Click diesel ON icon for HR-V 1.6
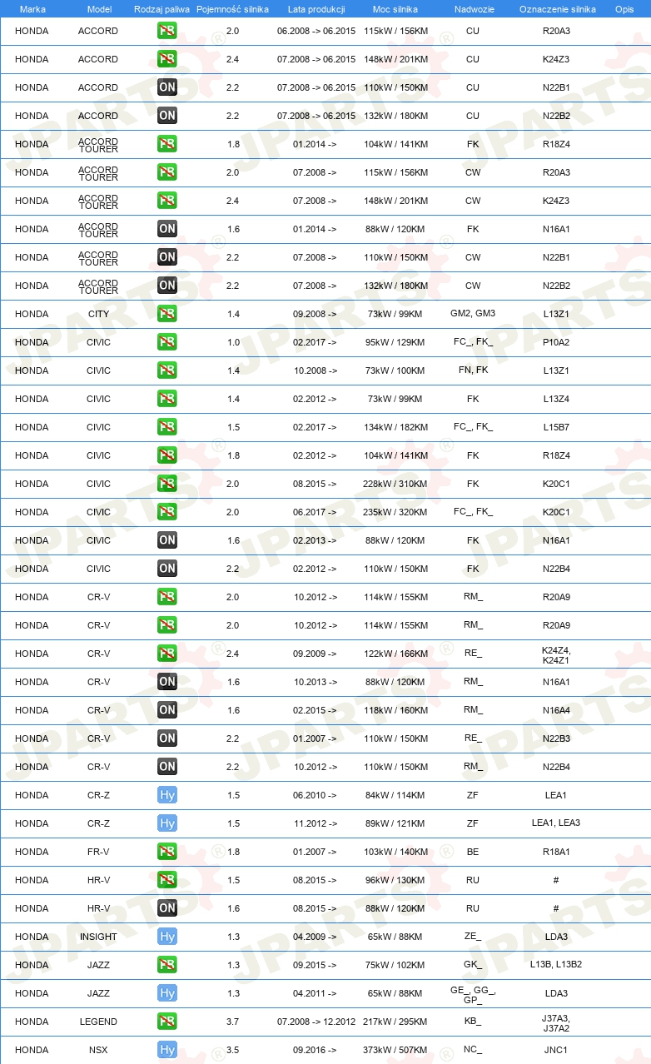This screenshot has width=651, height=1064. pos(167,908)
